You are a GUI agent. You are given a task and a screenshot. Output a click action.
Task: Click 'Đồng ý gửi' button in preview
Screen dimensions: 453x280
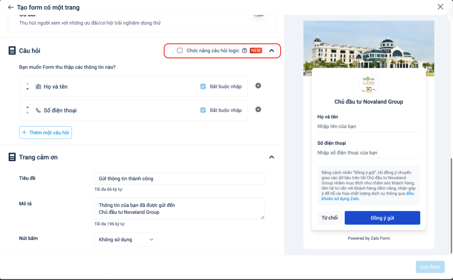pos(382,218)
